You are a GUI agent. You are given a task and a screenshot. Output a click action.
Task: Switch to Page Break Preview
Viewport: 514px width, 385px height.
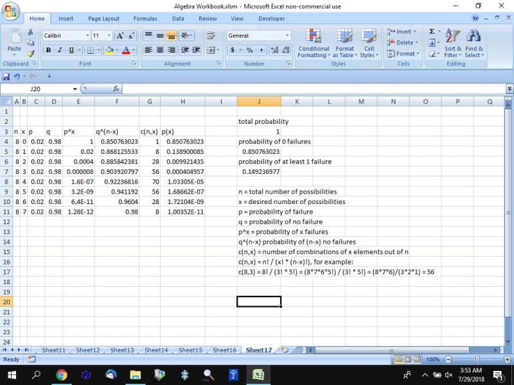tap(417, 359)
